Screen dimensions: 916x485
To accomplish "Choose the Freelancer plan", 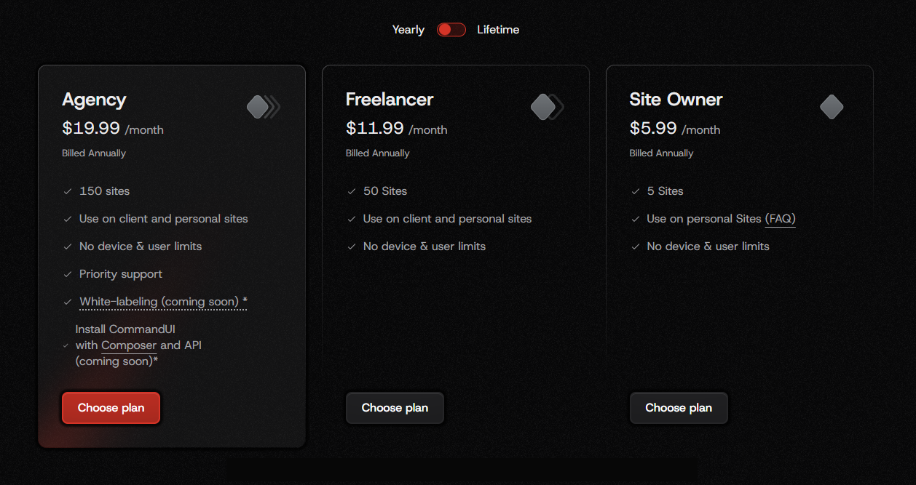I will coord(395,408).
